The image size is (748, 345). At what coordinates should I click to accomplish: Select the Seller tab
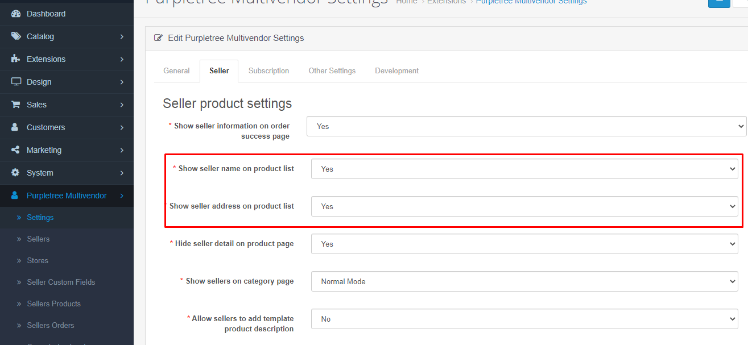tap(219, 71)
